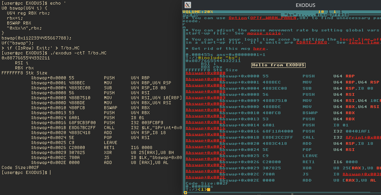The image size is (381, 195).
Task: Click the VOLUME:20% indicator
Action: (198, 11)
